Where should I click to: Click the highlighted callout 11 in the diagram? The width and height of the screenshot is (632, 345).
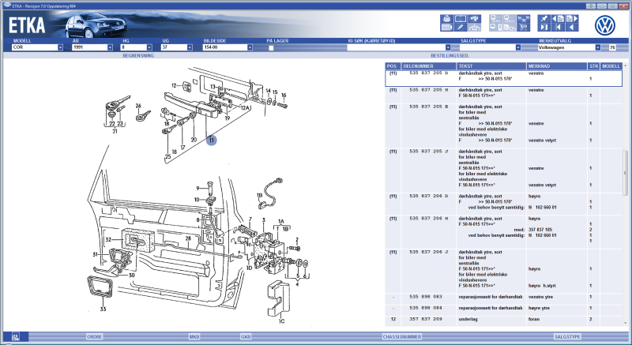(211, 140)
